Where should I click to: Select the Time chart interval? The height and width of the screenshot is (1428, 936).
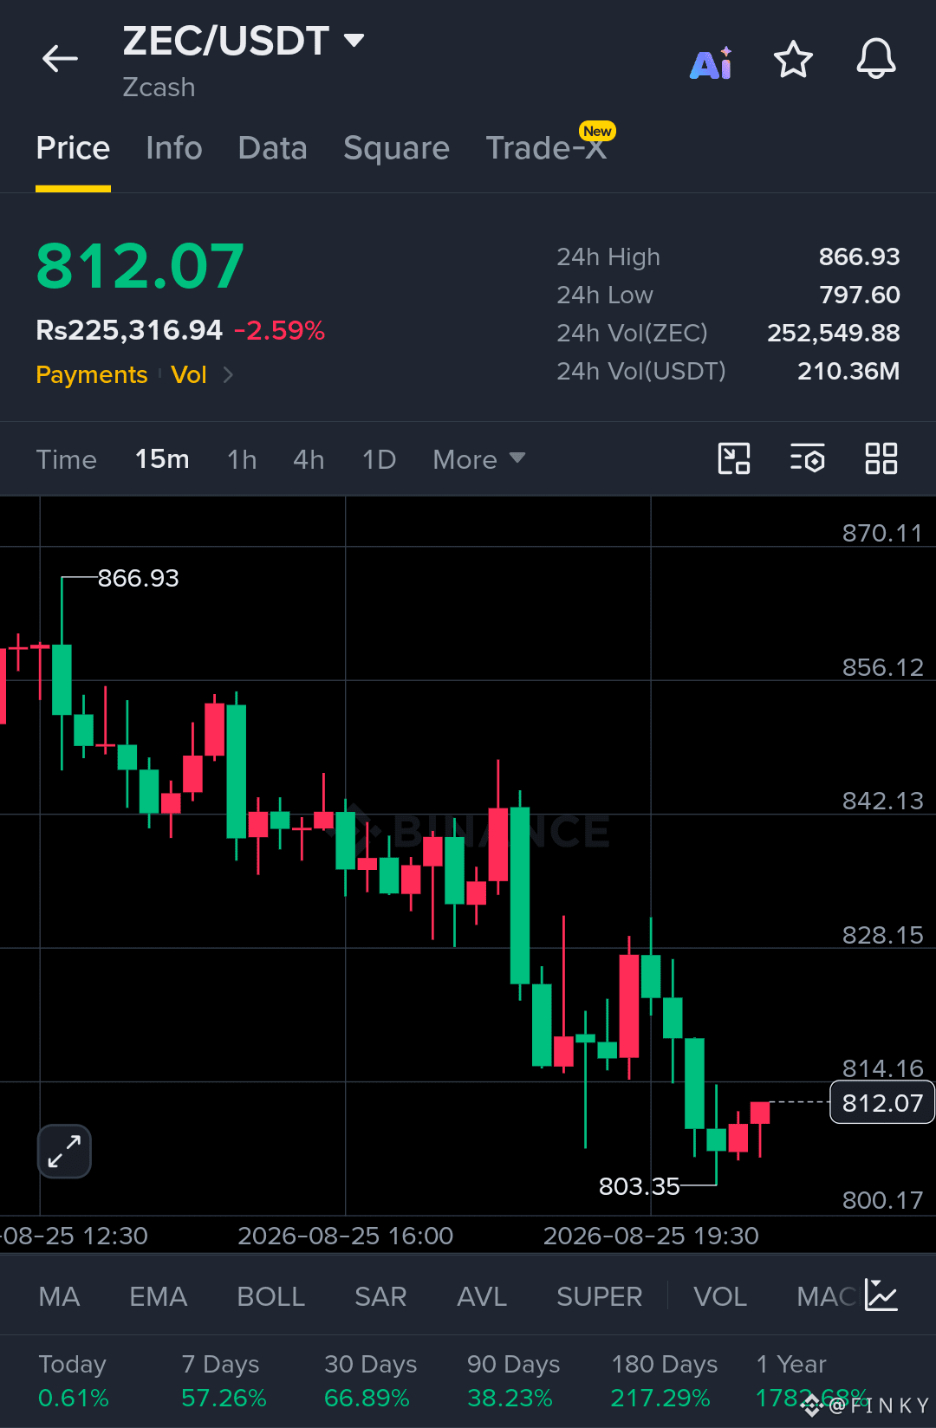pos(67,459)
